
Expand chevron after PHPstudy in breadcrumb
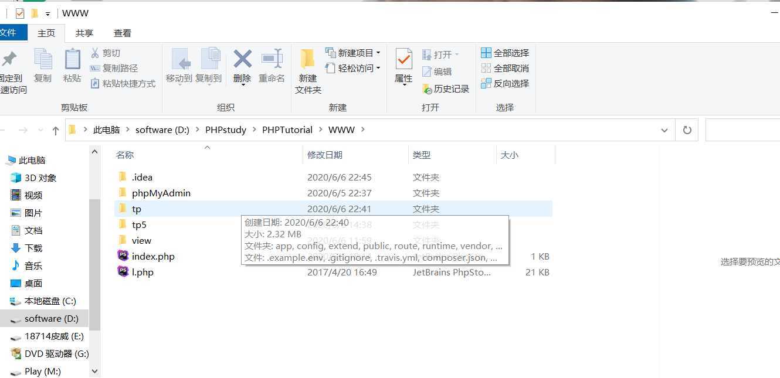tap(254, 130)
